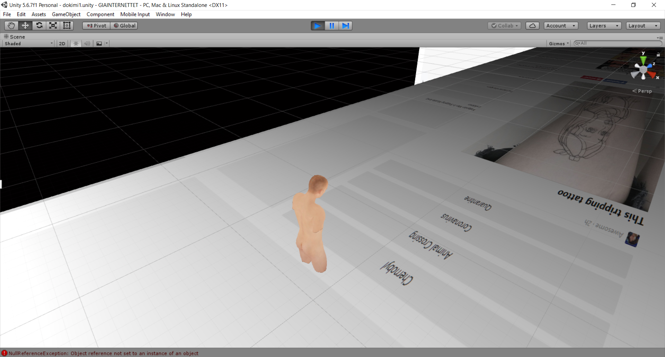Select the Rotate tool

(39, 26)
